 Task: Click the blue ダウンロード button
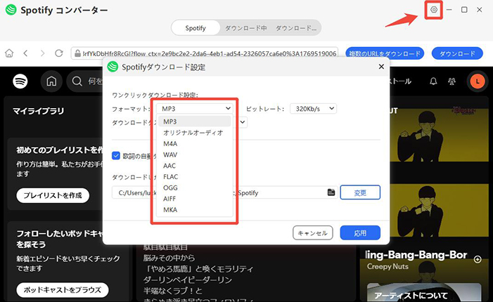tap(457, 53)
